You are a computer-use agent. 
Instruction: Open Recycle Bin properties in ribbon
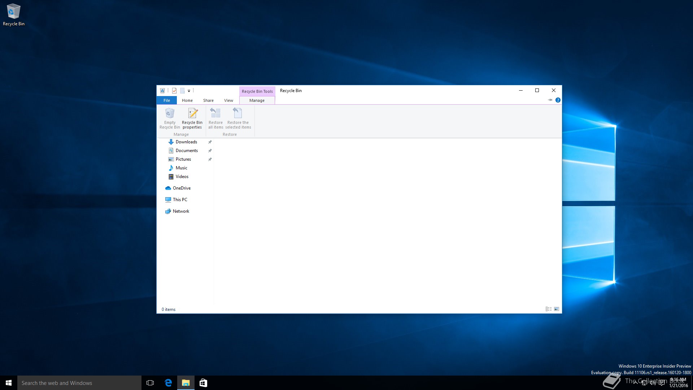click(x=192, y=118)
